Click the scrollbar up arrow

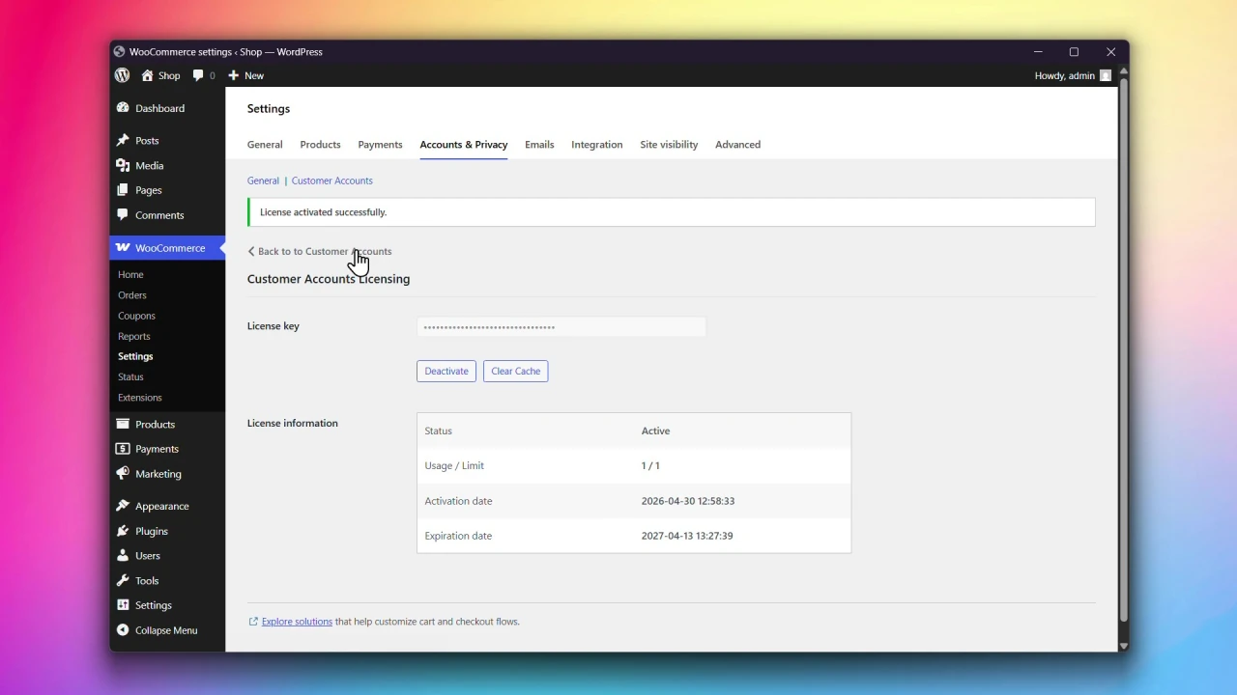[x=1123, y=71]
